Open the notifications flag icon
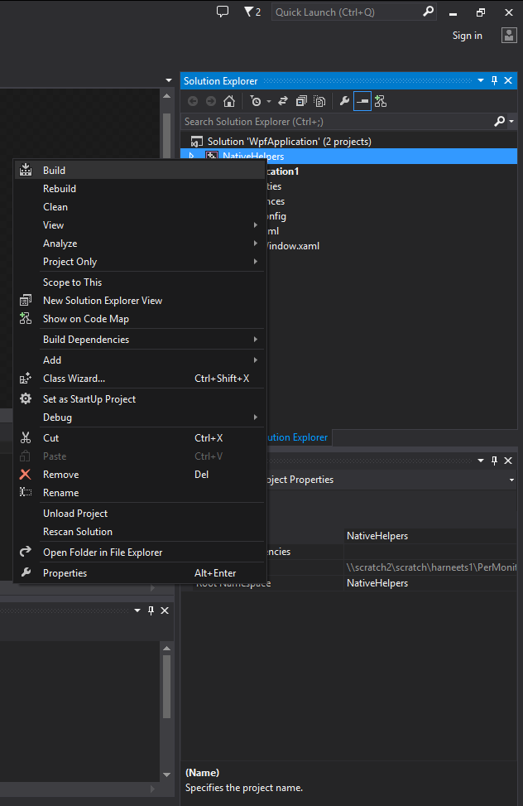 [x=252, y=12]
